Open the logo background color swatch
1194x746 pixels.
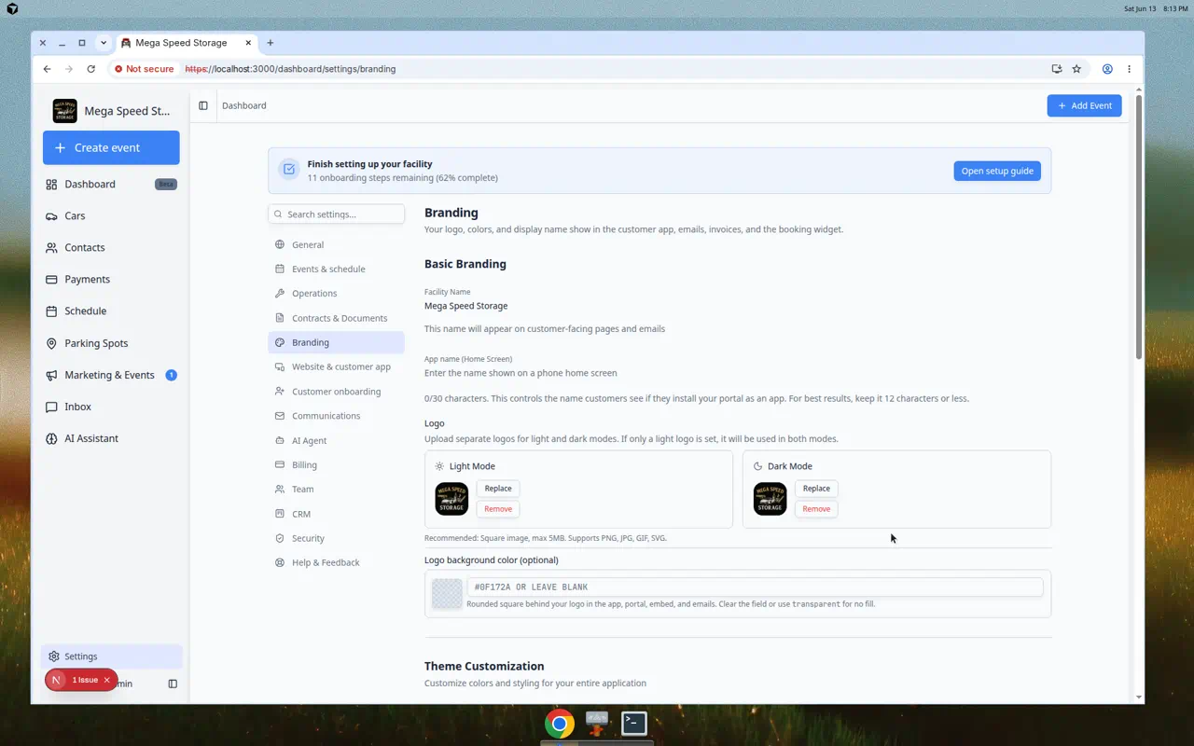click(x=447, y=594)
